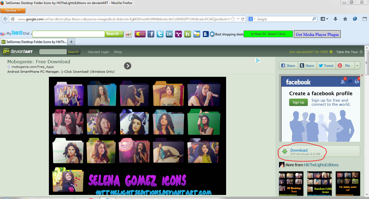
Task: Select the SelGomez Desktop Folder Icons tab
Action: point(34,42)
